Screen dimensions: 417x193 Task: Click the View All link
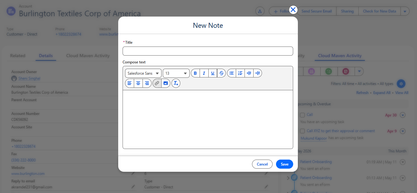point(402,93)
